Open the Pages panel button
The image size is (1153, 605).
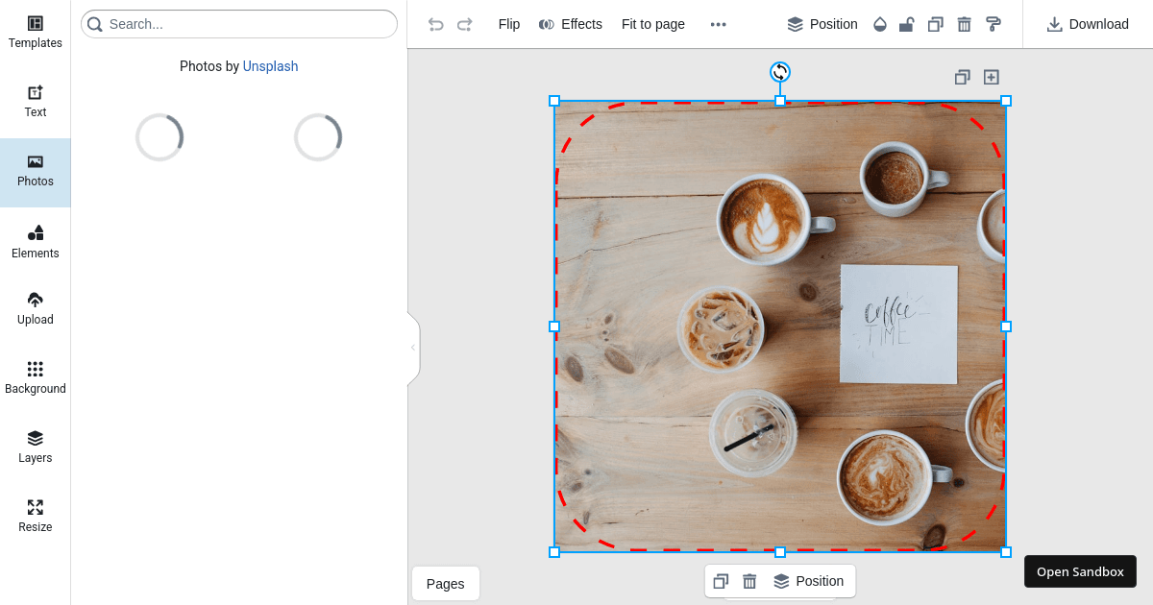click(446, 584)
